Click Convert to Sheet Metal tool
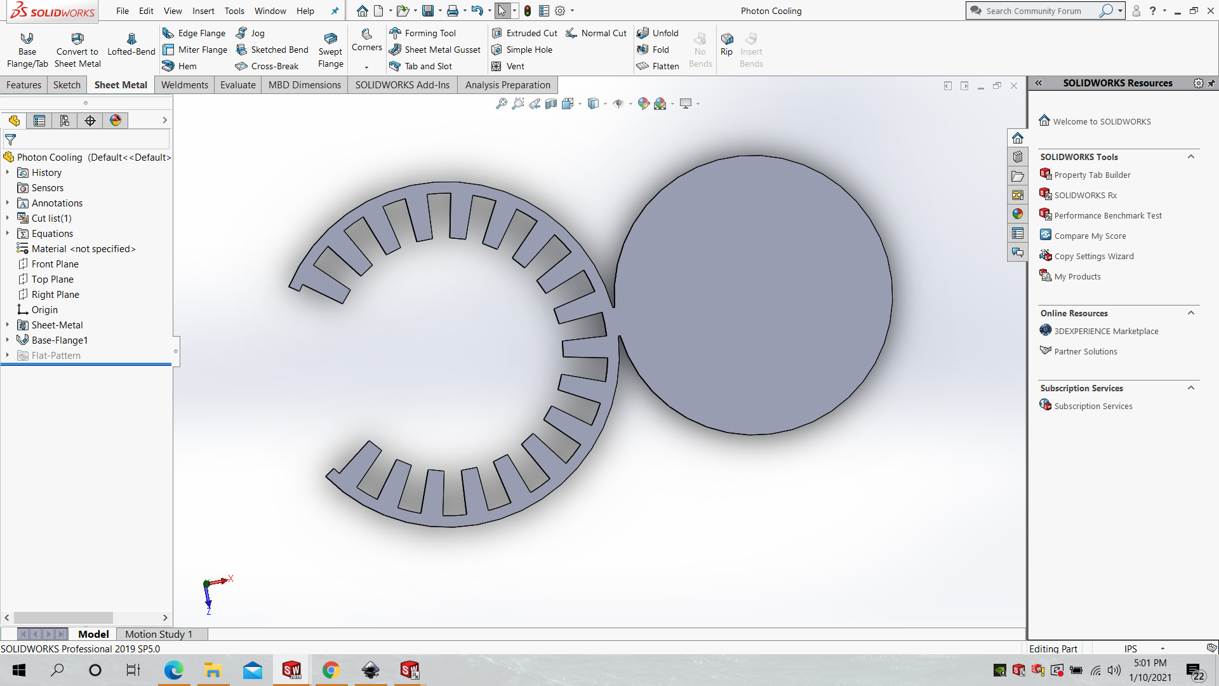Image resolution: width=1219 pixels, height=686 pixels. (77, 50)
